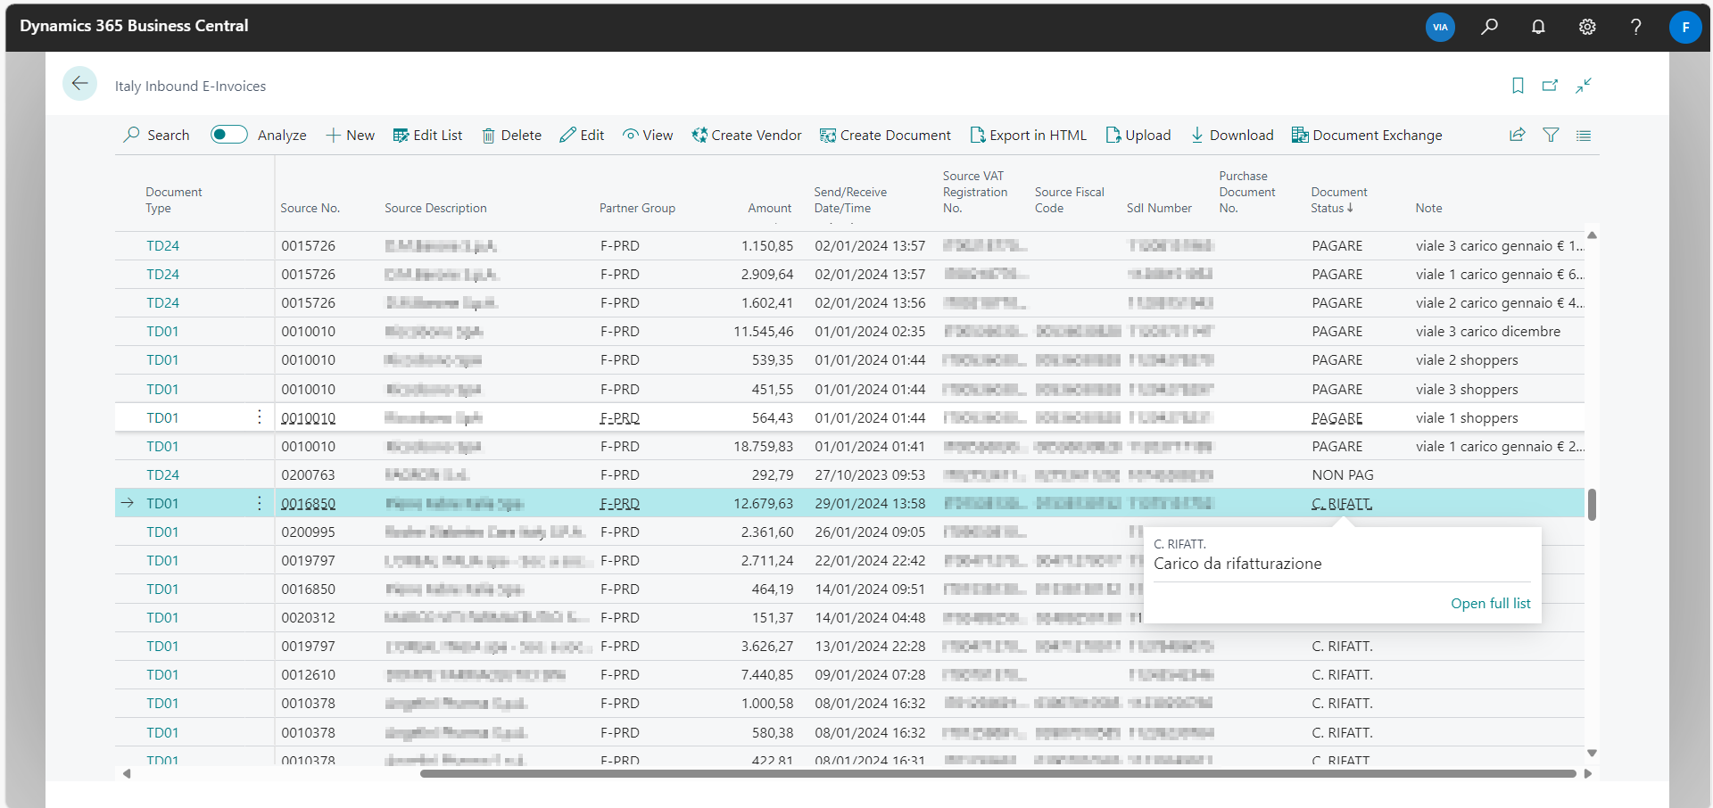
Task: Click the Source Description column header
Action: coord(435,208)
